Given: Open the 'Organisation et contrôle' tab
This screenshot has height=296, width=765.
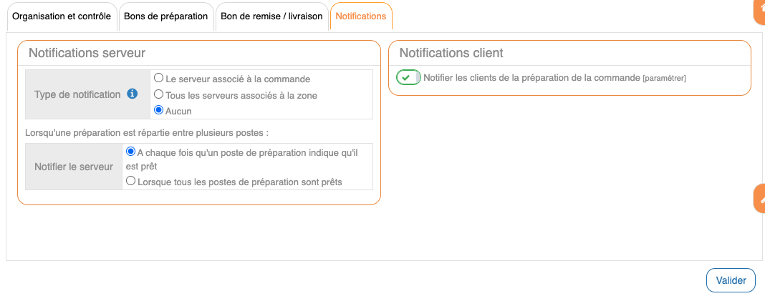Looking at the screenshot, I should click(x=62, y=16).
